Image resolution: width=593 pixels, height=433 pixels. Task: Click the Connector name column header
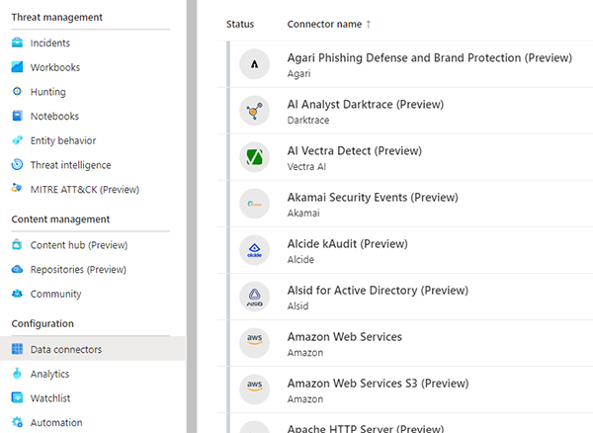324,24
